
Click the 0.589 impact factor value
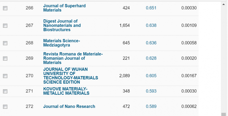(x=151, y=106)
